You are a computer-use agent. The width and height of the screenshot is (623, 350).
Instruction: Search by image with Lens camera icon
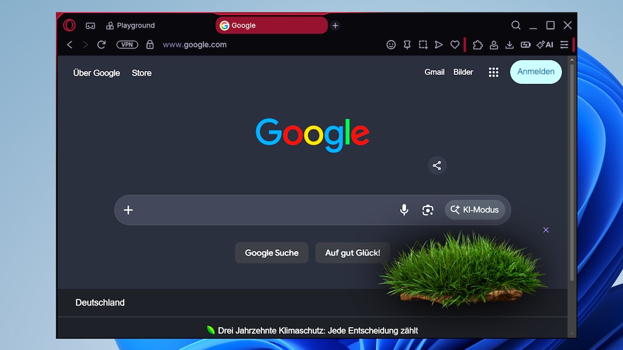(427, 210)
